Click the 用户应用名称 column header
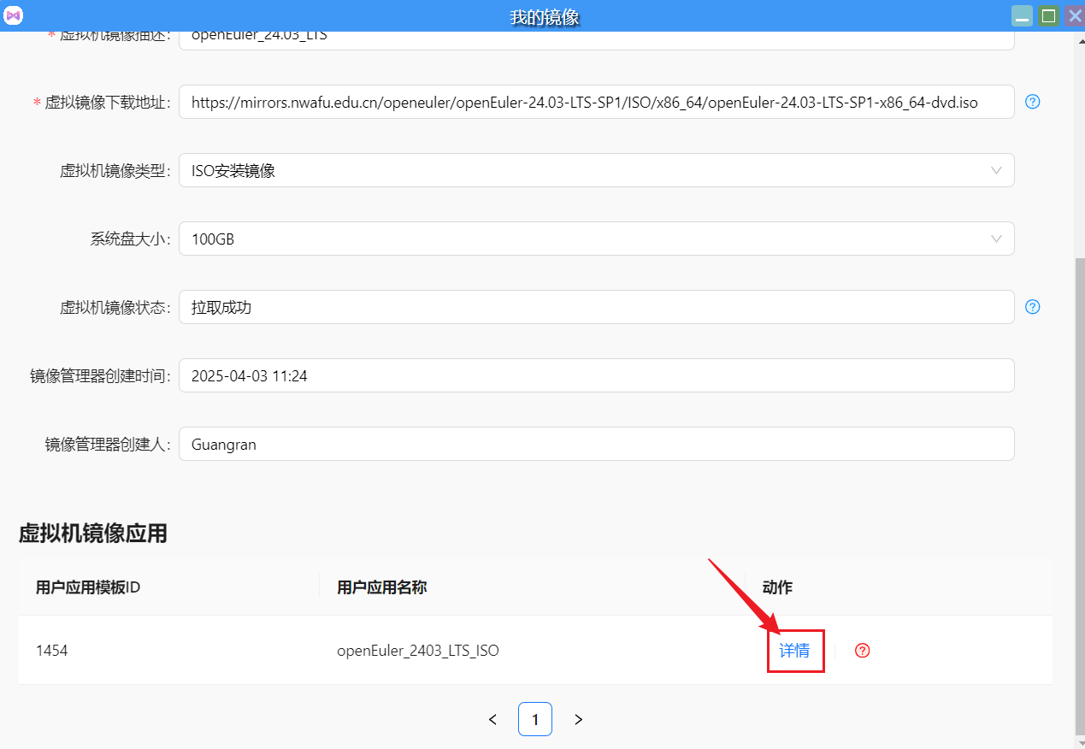This screenshot has height=749, width=1085. [x=382, y=587]
